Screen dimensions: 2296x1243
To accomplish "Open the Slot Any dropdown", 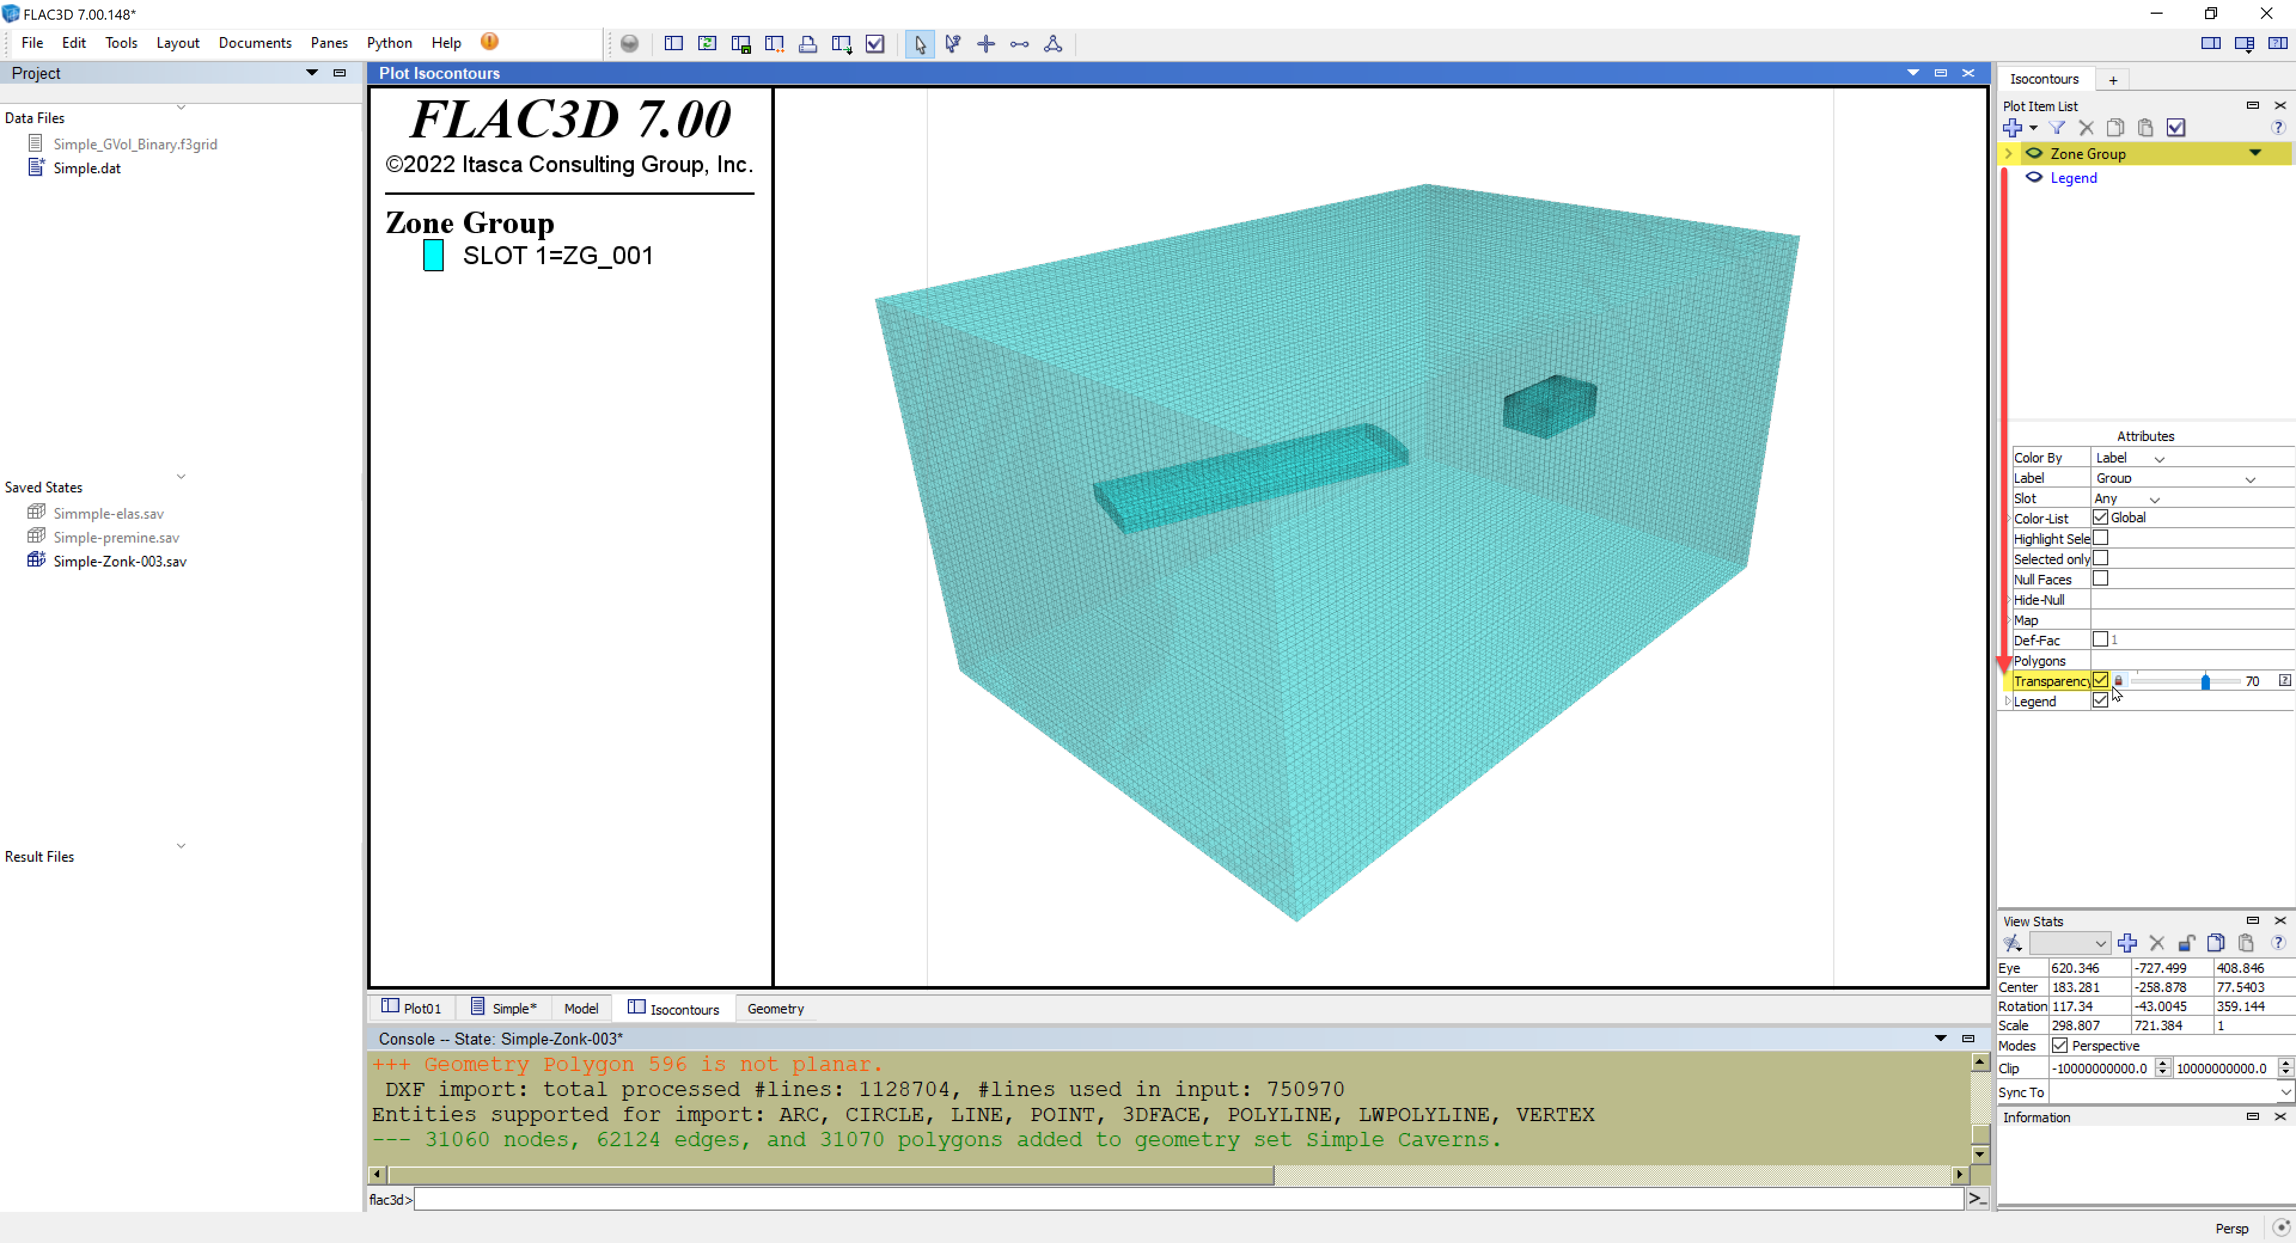I will tap(2127, 499).
